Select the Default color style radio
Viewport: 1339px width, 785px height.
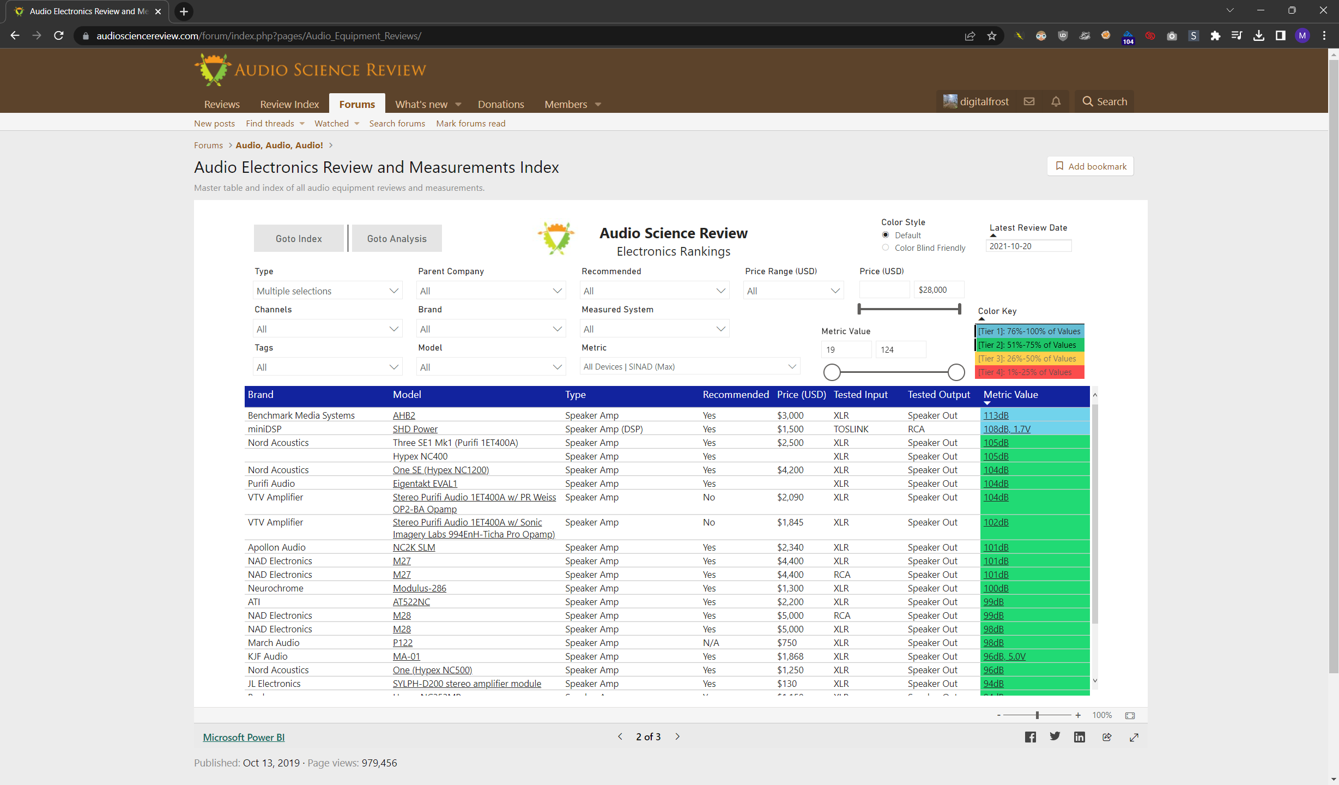click(x=886, y=235)
